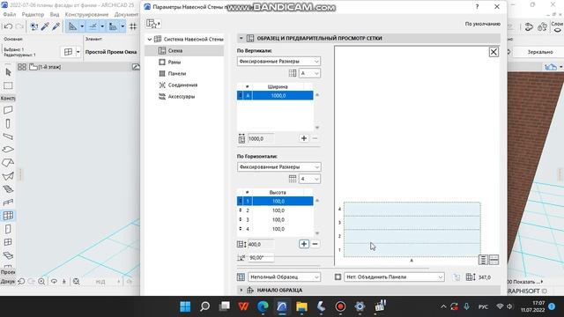Open the favorites star button in dialog
The image size is (564, 317).
153,24
